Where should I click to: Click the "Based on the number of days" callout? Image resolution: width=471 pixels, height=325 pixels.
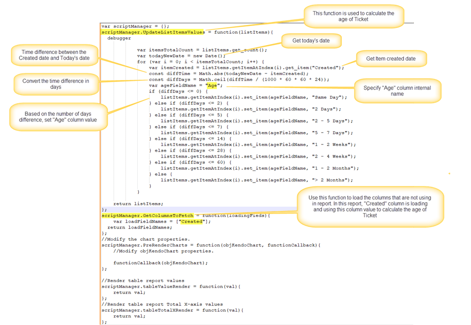pyautogui.click(x=58, y=116)
